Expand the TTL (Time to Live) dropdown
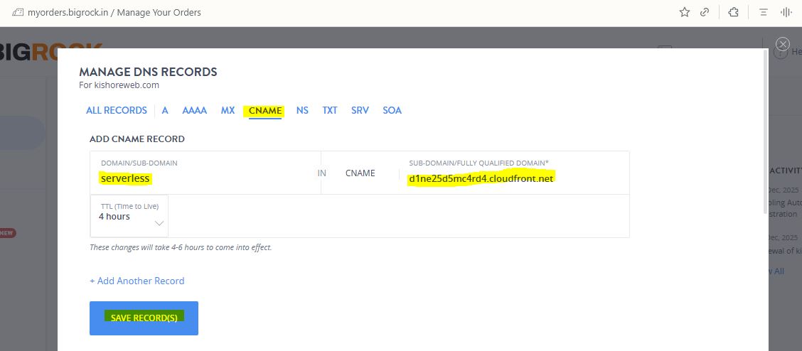Image resolution: width=802 pixels, height=351 pixels. tap(129, 216)
